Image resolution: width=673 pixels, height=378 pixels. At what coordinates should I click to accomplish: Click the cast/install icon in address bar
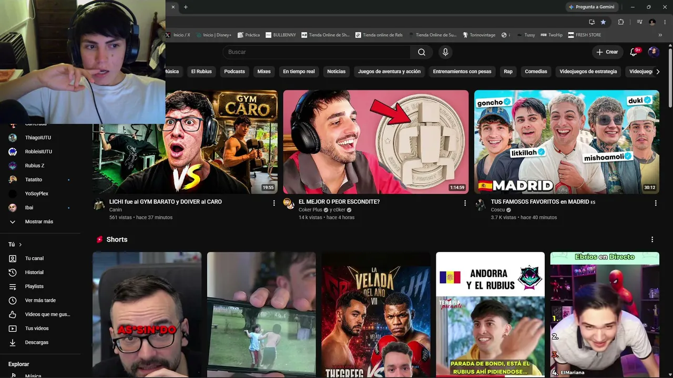click(592, 22)
